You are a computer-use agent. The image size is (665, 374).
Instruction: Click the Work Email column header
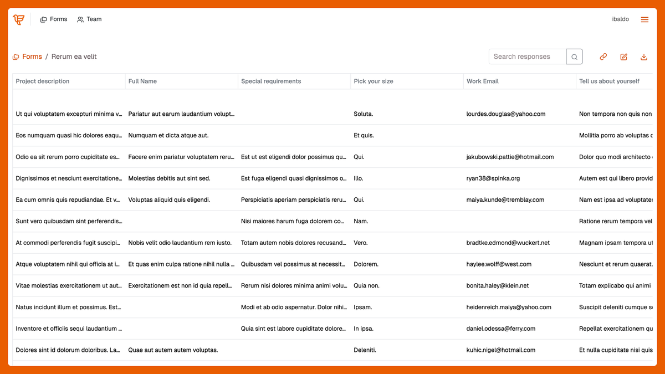point(482,81)
